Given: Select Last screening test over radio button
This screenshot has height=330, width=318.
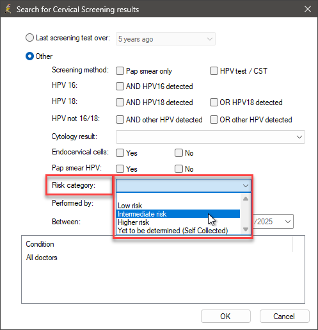Looking at the screenshot, I should (29, 38).
